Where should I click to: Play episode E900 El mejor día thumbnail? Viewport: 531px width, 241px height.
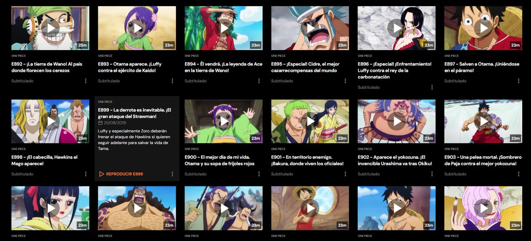click(223, 121)
